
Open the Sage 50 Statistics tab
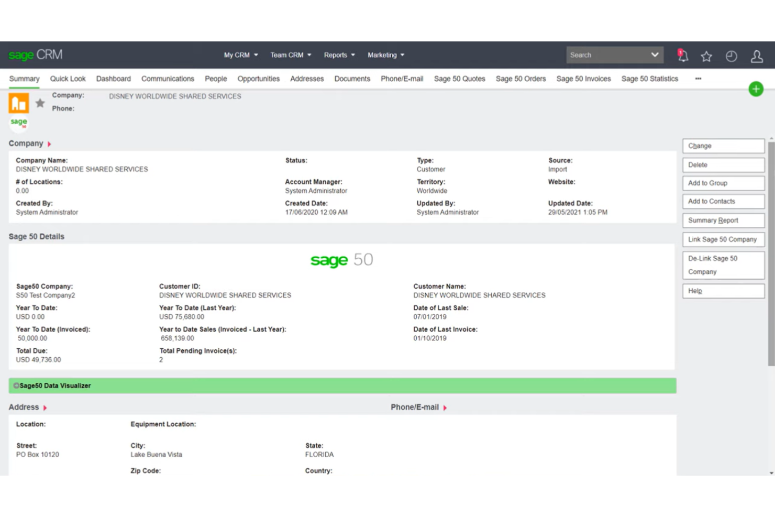(x=649, y=79)
